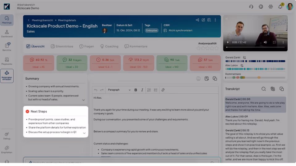Open Playbooks in the sidebar
The width and height of the screenshot is (296, 166).
coord(7,61)
